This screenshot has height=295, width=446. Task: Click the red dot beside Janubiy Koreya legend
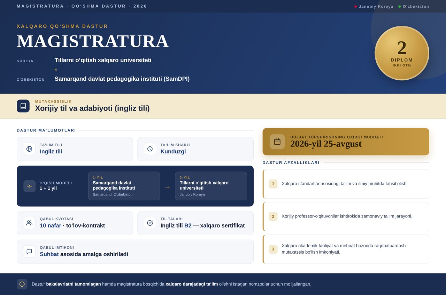click(x=355, y=7)
